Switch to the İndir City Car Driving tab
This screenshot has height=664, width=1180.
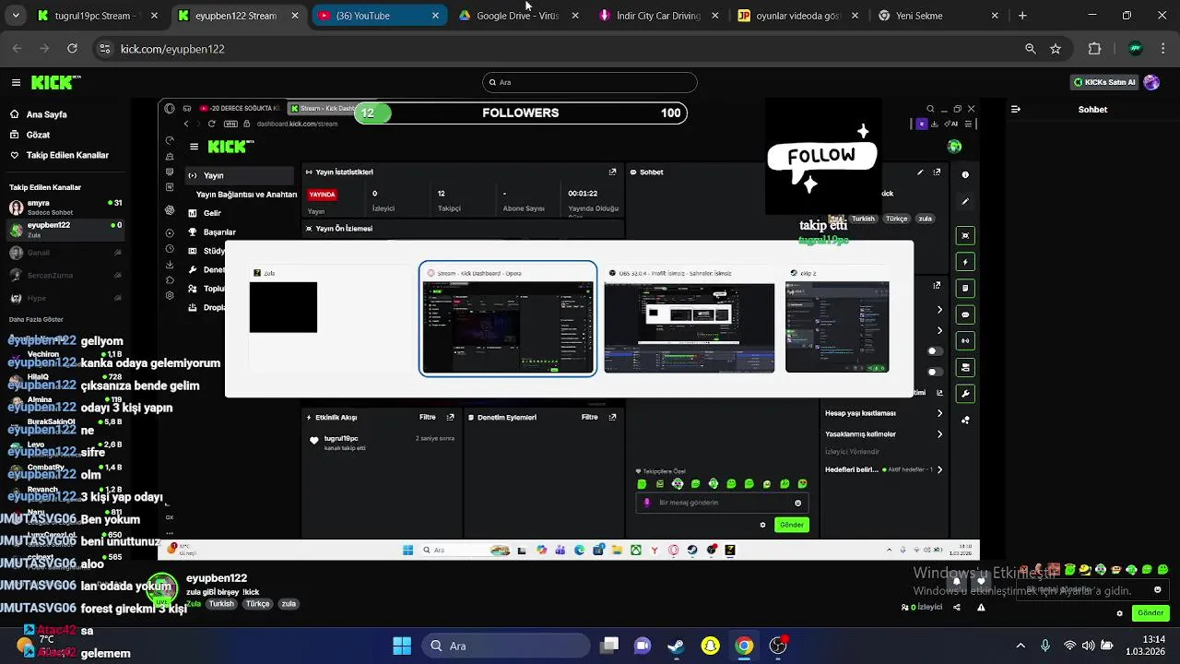click(660, 16)
